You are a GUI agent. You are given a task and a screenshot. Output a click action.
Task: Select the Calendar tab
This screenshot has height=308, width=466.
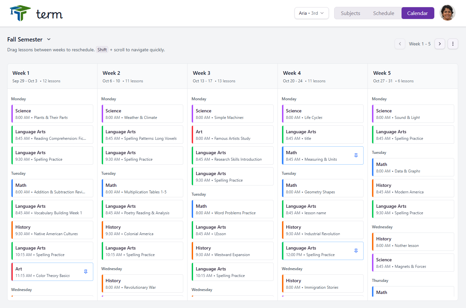pyautogui.click(x=417, y=13)
